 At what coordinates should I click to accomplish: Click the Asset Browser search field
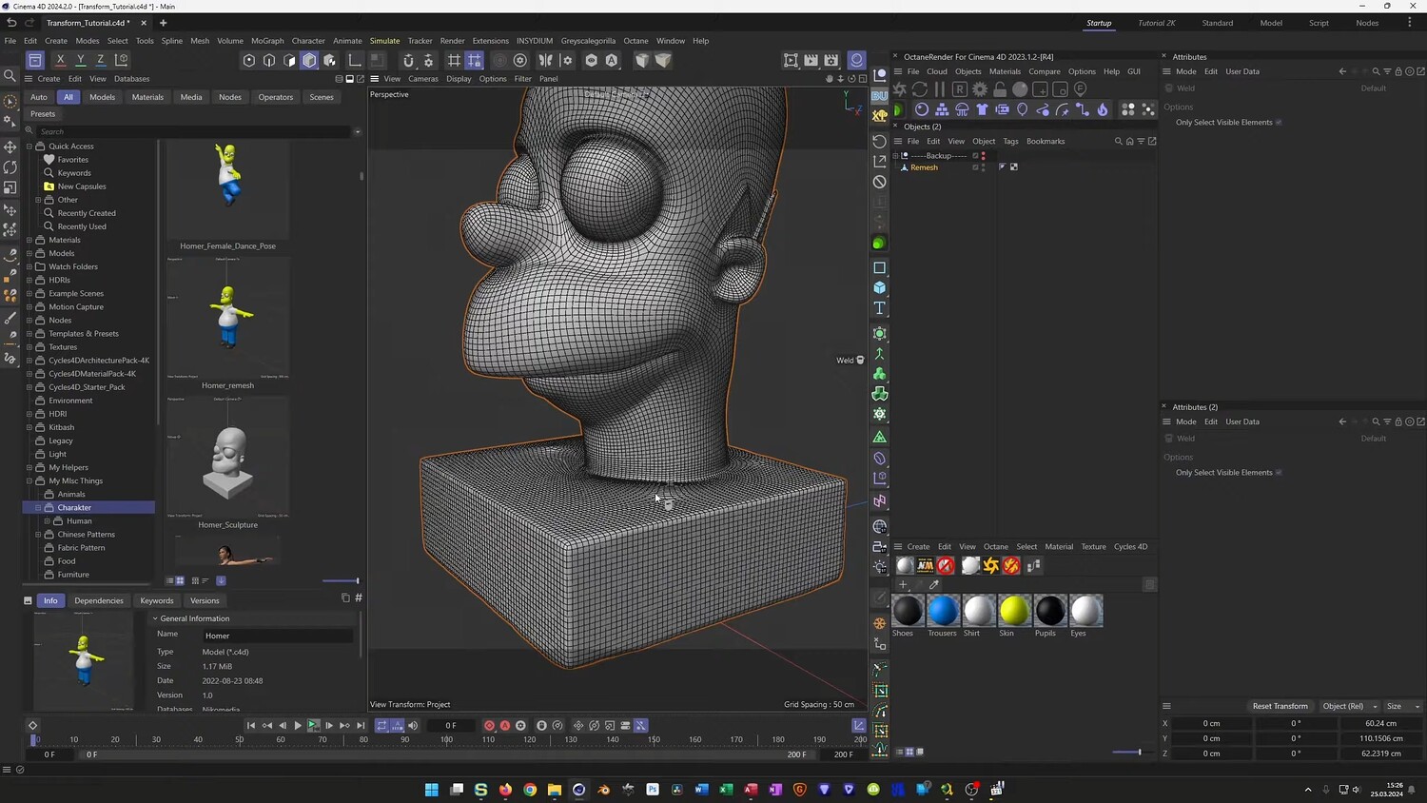click(195, 131)
